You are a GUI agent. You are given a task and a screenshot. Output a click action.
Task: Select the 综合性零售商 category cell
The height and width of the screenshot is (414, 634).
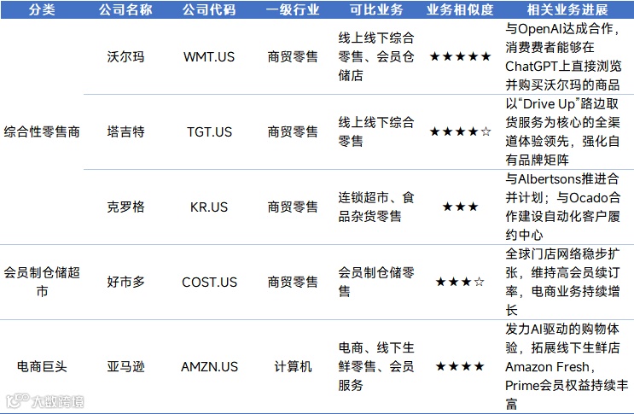pos(42,131)
